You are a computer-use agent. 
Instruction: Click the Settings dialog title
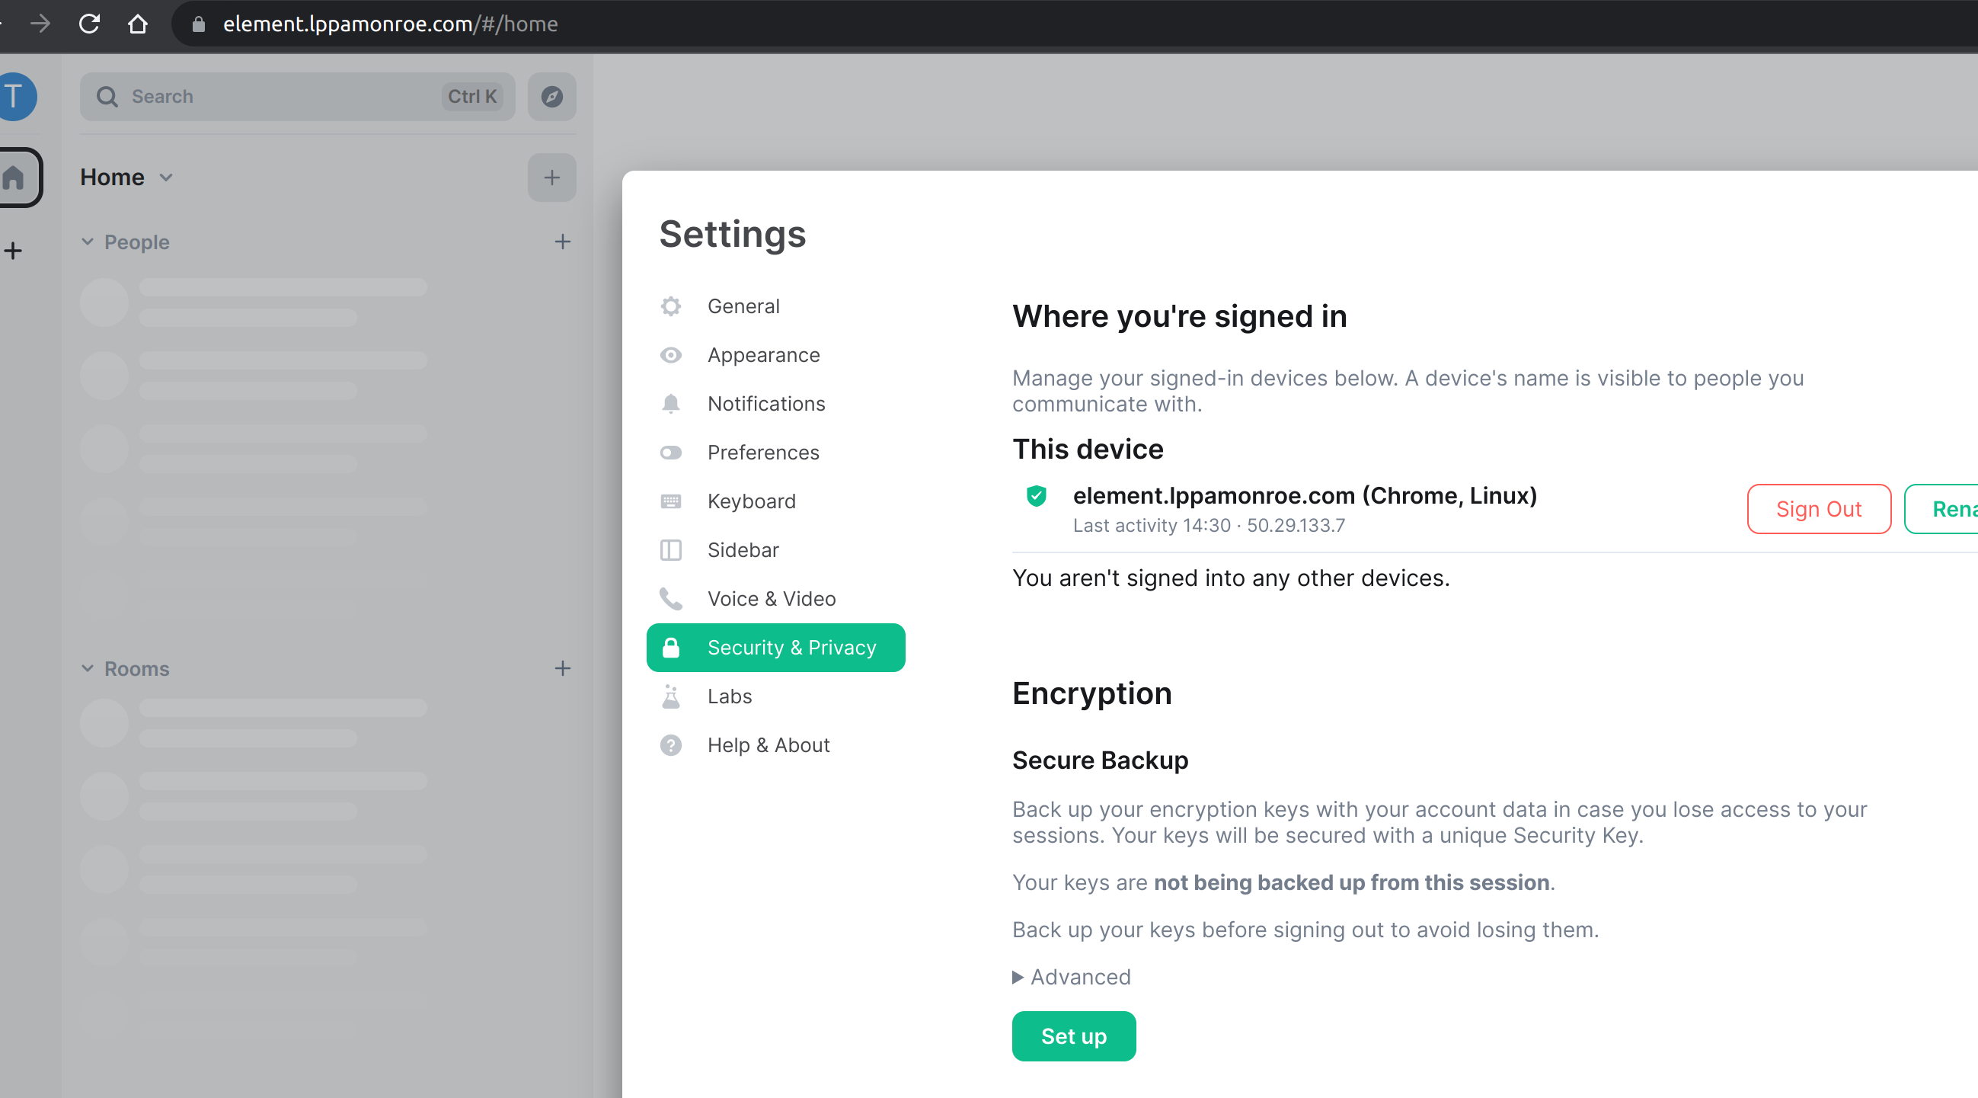click(x=733, y=235)
